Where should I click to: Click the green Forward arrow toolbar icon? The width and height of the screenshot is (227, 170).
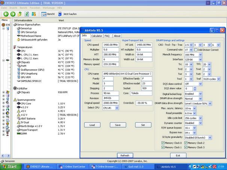[x=12, y=14]
